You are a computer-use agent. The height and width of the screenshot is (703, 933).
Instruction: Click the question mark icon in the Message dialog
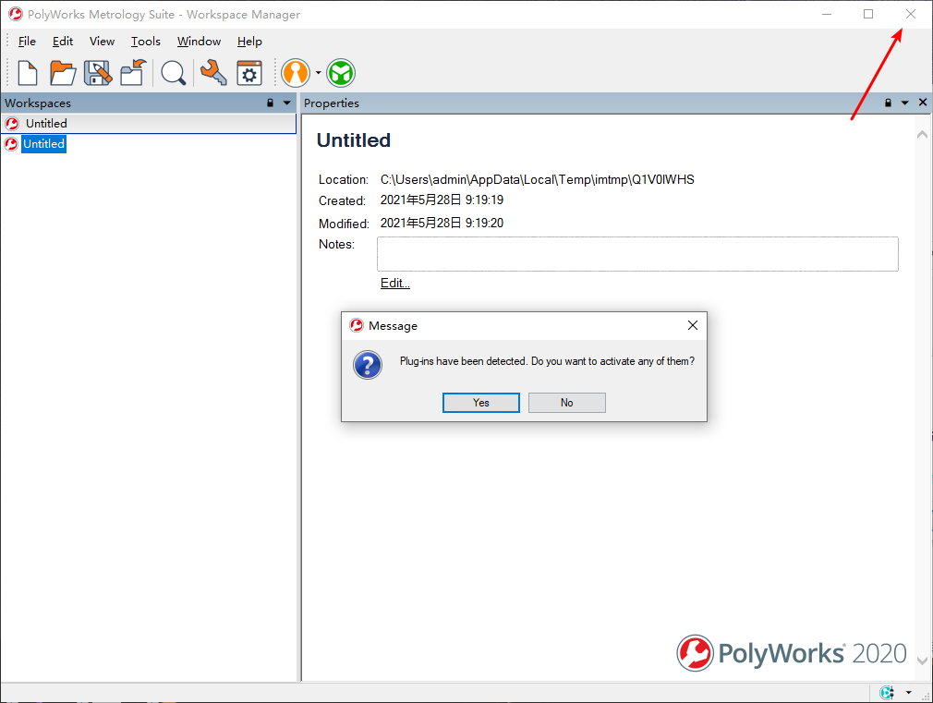(368, 365)
